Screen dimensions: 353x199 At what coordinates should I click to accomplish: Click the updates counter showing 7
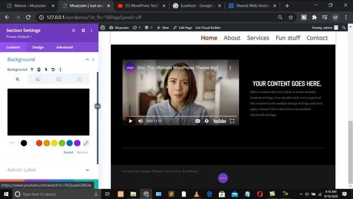(137, 28)
